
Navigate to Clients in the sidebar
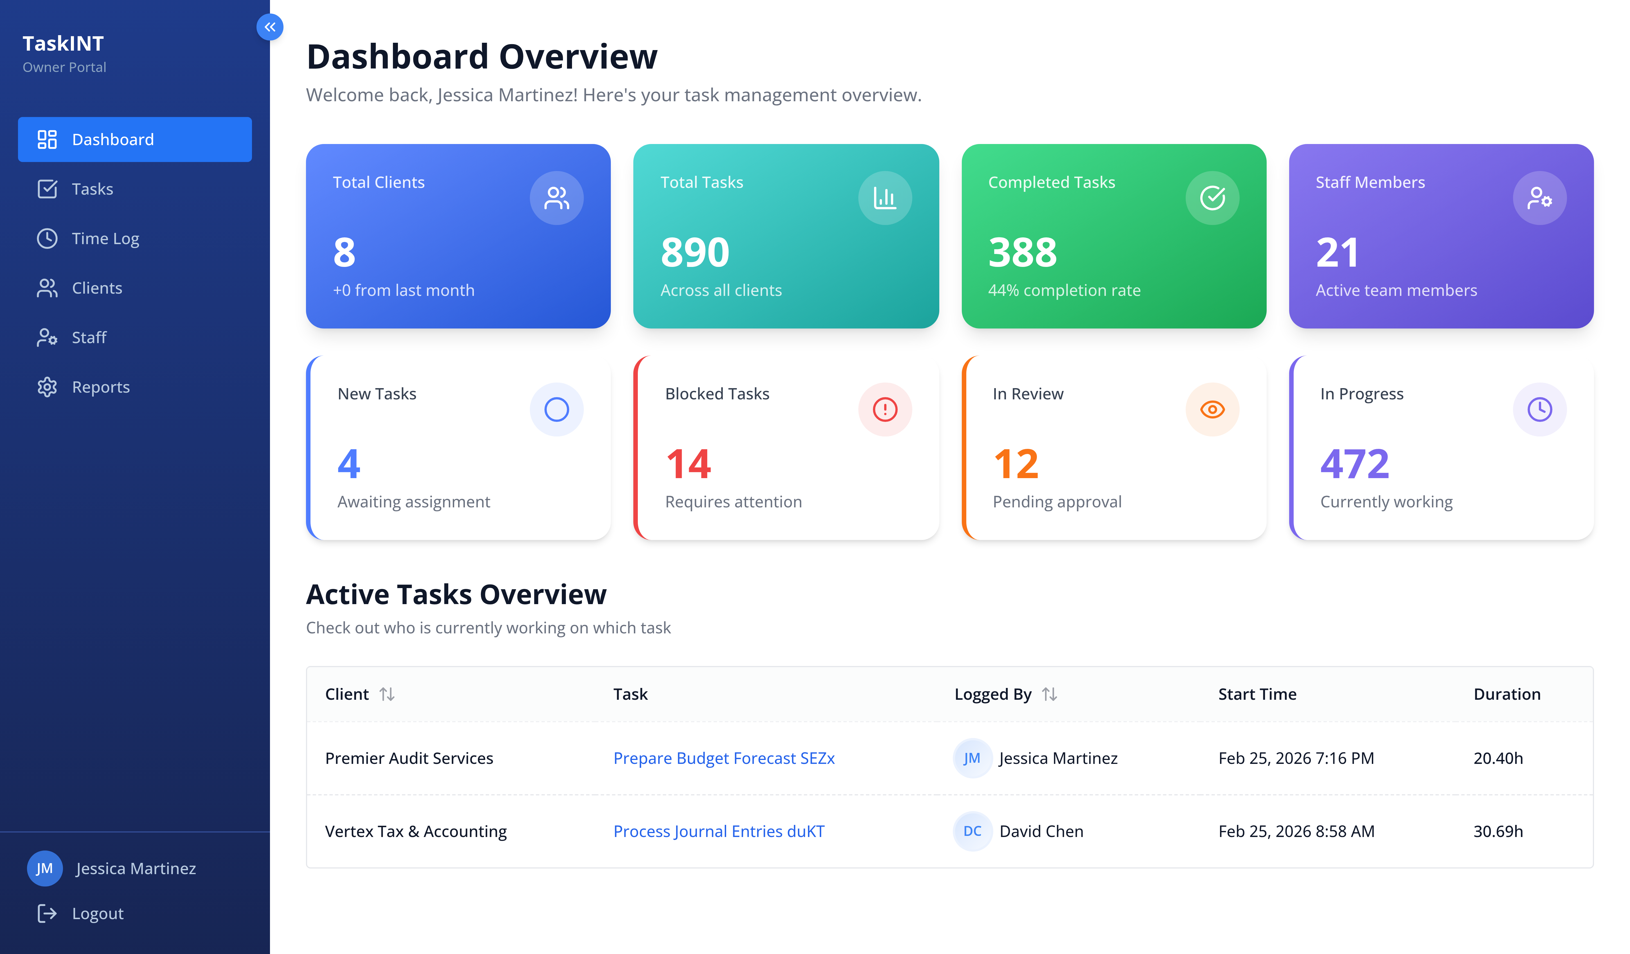click(134, 288)
